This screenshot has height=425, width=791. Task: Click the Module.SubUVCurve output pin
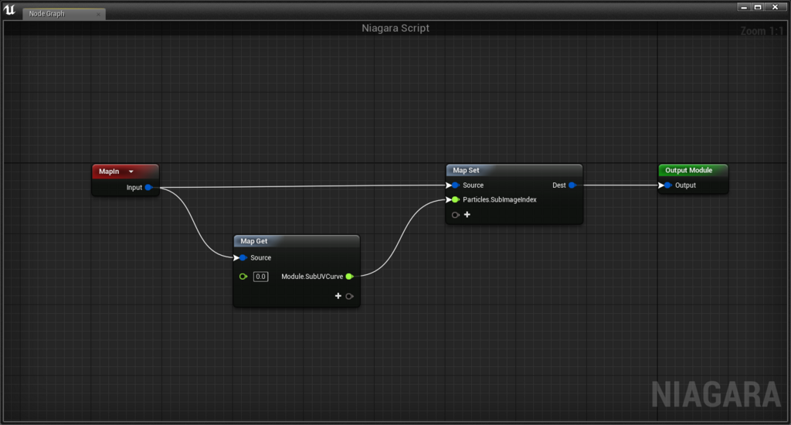click(349, 277)
